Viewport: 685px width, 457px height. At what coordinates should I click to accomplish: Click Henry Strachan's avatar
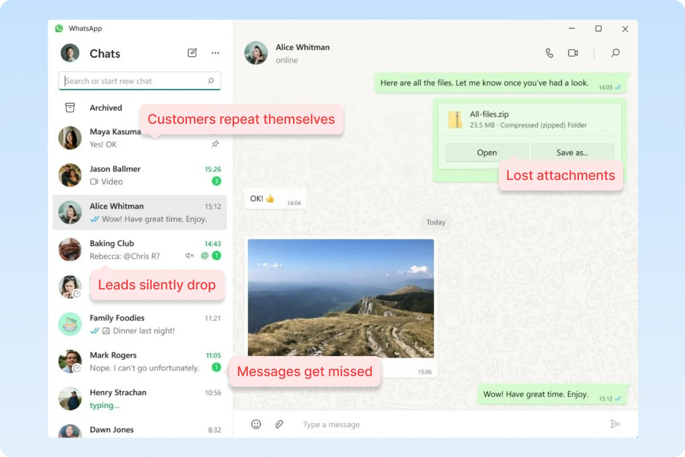pos(70,398)
